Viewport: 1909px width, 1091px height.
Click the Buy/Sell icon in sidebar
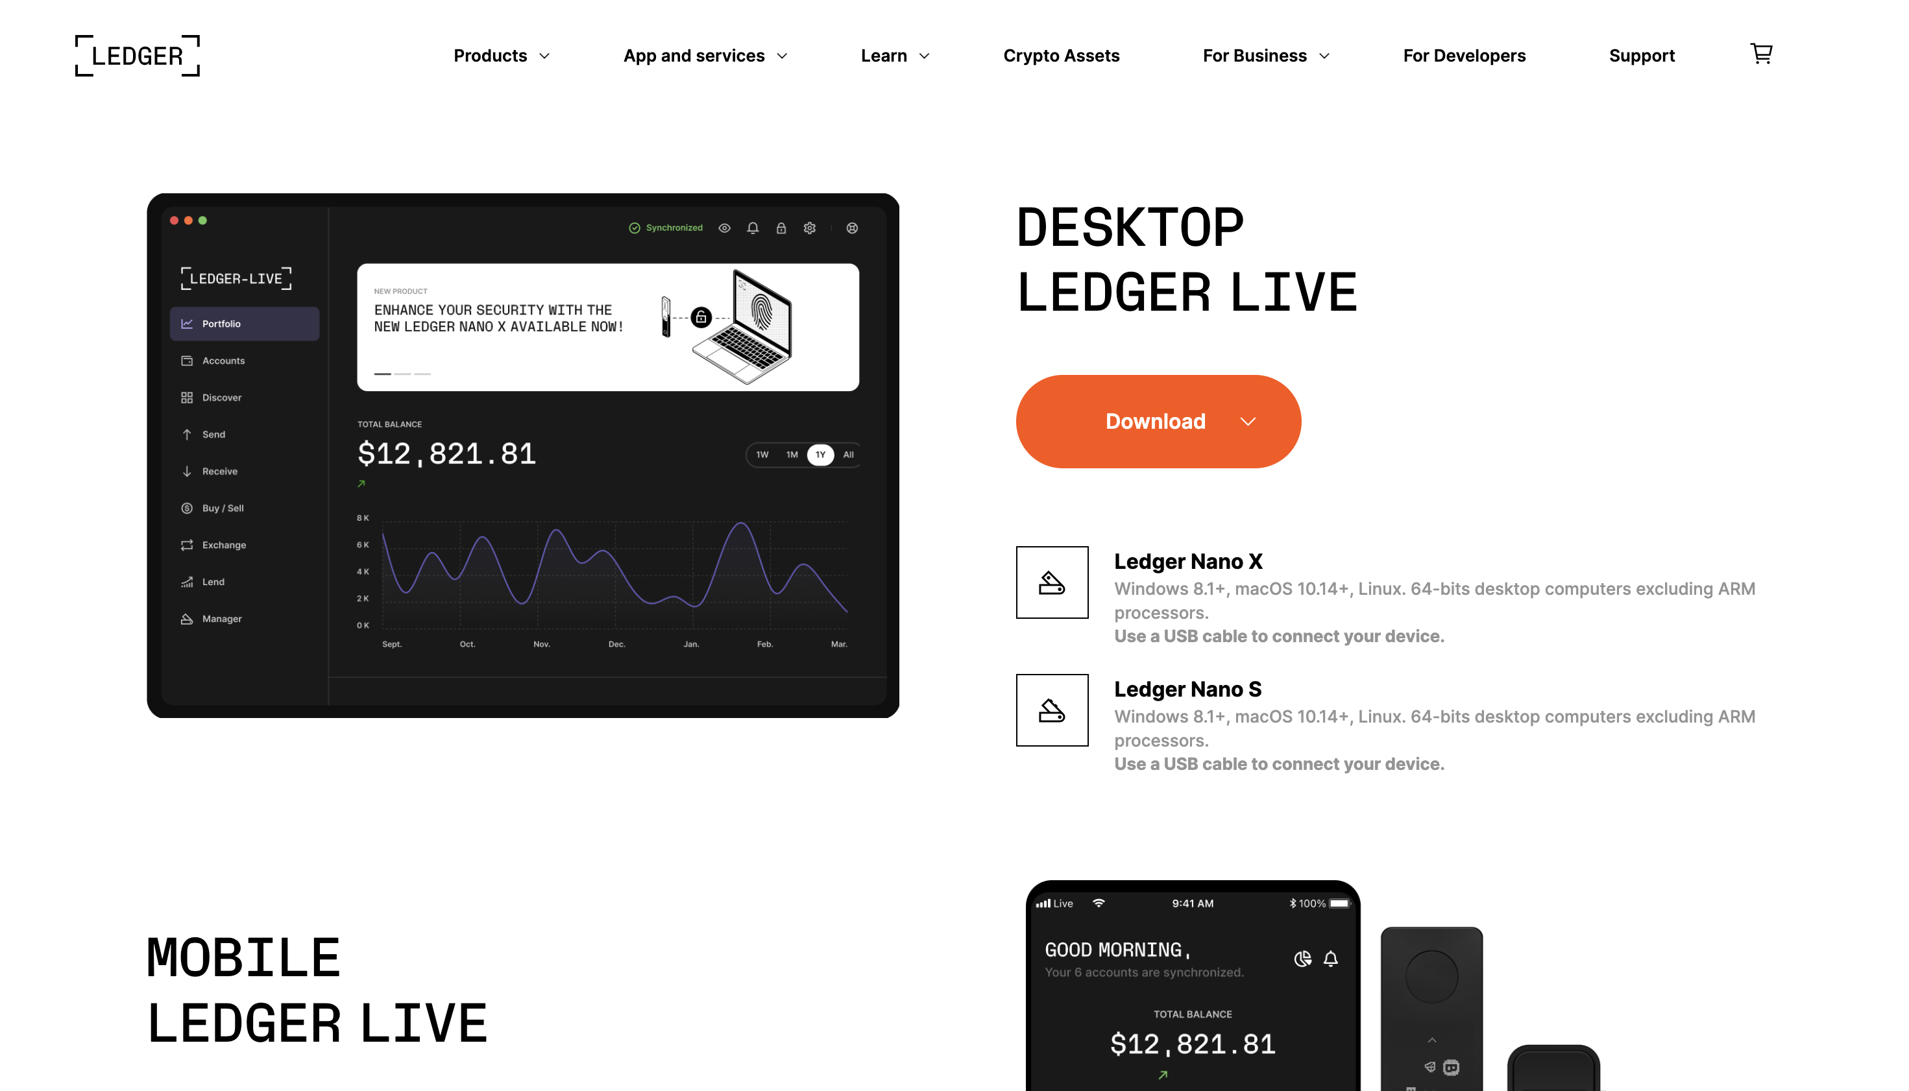pos(188,507)
